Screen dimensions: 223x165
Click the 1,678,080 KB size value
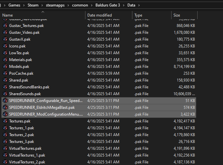pyautogui.click(x=184, y=32)
